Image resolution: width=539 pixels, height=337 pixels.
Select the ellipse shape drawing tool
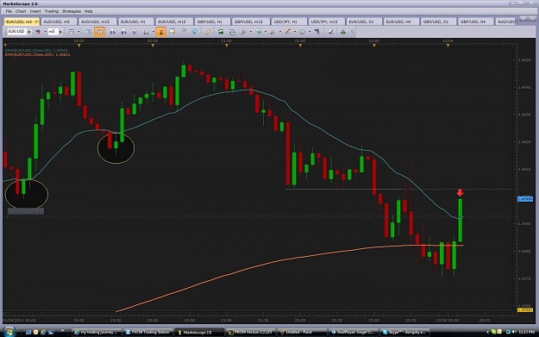[302, 32]
